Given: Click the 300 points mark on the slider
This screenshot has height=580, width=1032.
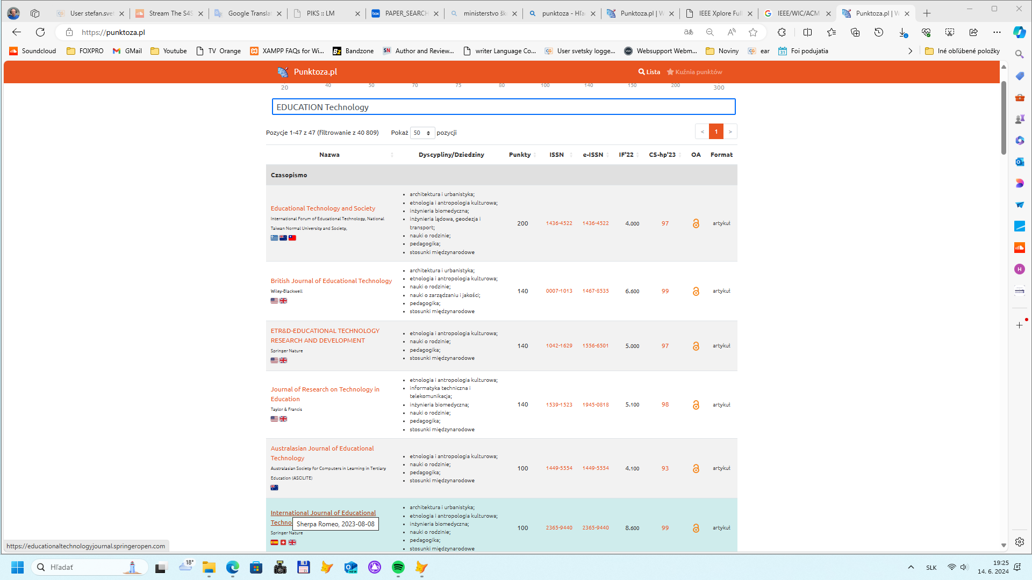Looking at the screenshot, I should click(x=719, y=87).
